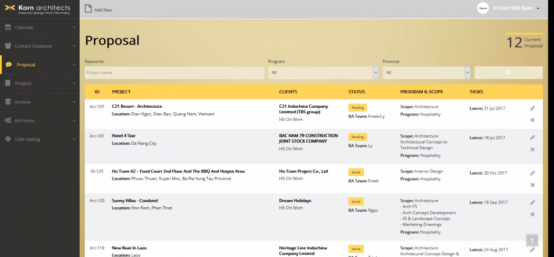Click the Archive database icon

8,102
